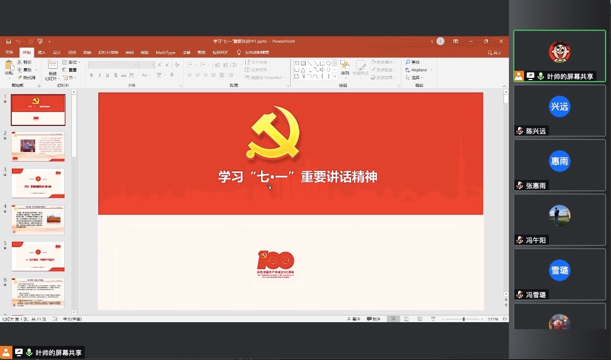Switch to the Insert (插入) tab

[42, 52]
